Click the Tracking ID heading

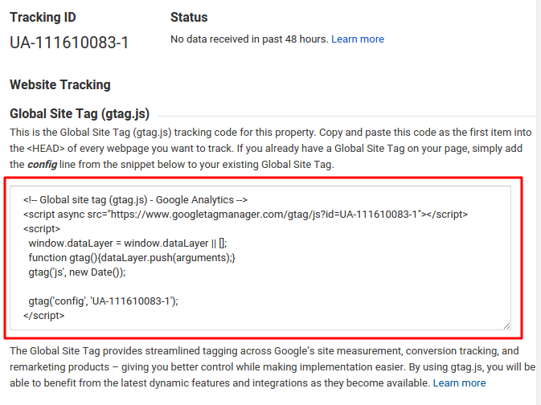pos(43,17)
